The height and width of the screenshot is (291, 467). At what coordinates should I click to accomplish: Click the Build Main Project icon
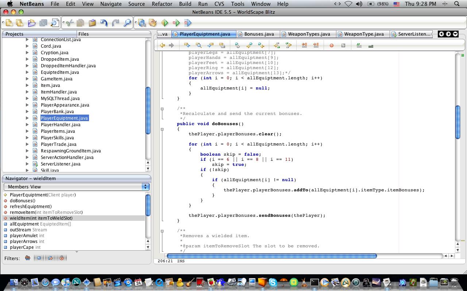tap(142, 23)
